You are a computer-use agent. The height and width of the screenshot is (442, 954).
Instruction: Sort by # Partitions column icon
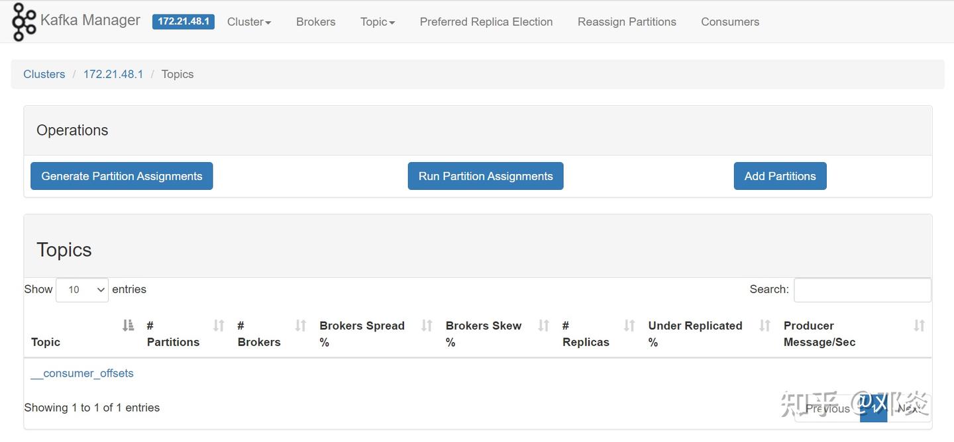219,326
